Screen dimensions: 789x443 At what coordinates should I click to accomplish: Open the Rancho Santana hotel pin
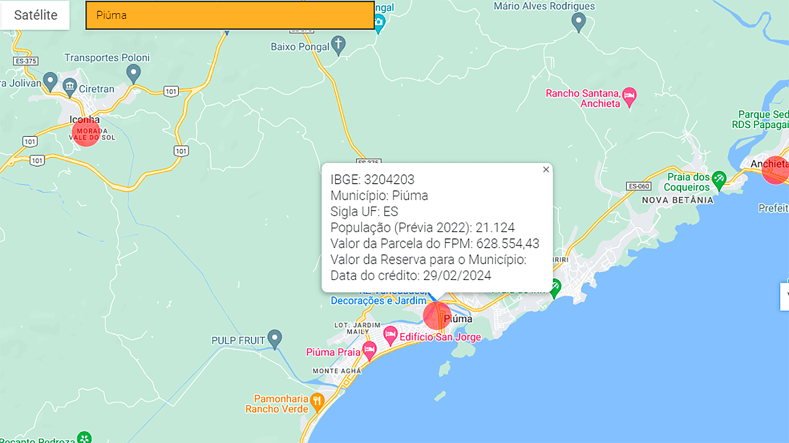click(x=630, y=96)
